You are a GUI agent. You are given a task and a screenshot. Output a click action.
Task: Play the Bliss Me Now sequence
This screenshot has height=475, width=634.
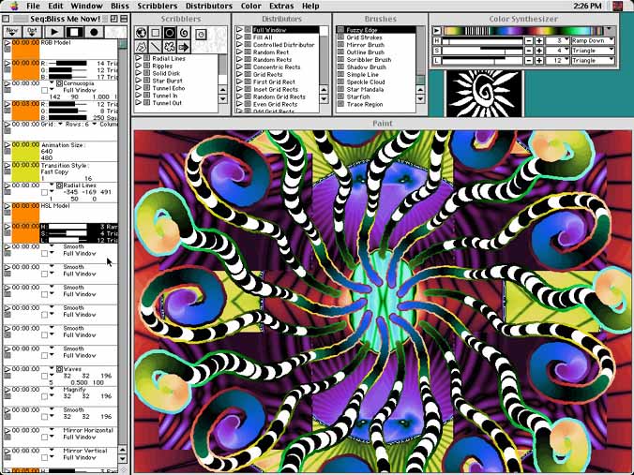53,32
